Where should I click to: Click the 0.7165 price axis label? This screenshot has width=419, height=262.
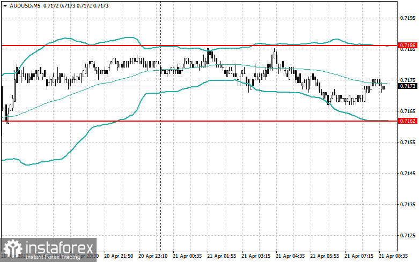coord(408,111)
